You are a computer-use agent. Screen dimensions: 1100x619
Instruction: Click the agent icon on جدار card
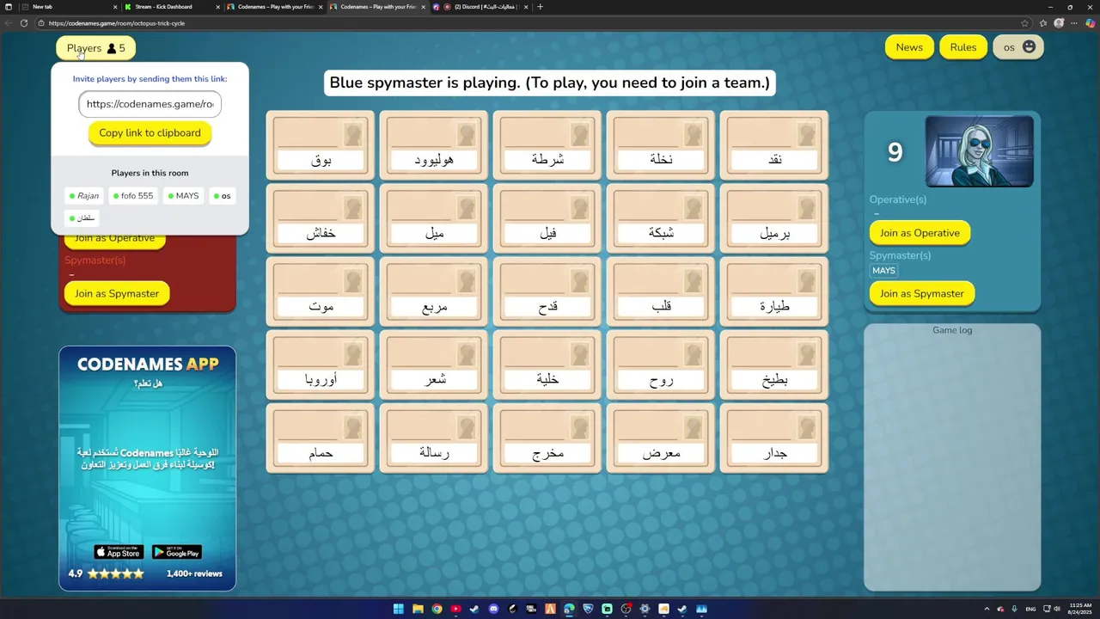click(806, 427)
